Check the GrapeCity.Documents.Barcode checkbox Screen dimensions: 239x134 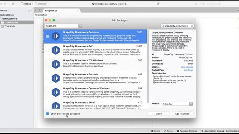[47, 79]
